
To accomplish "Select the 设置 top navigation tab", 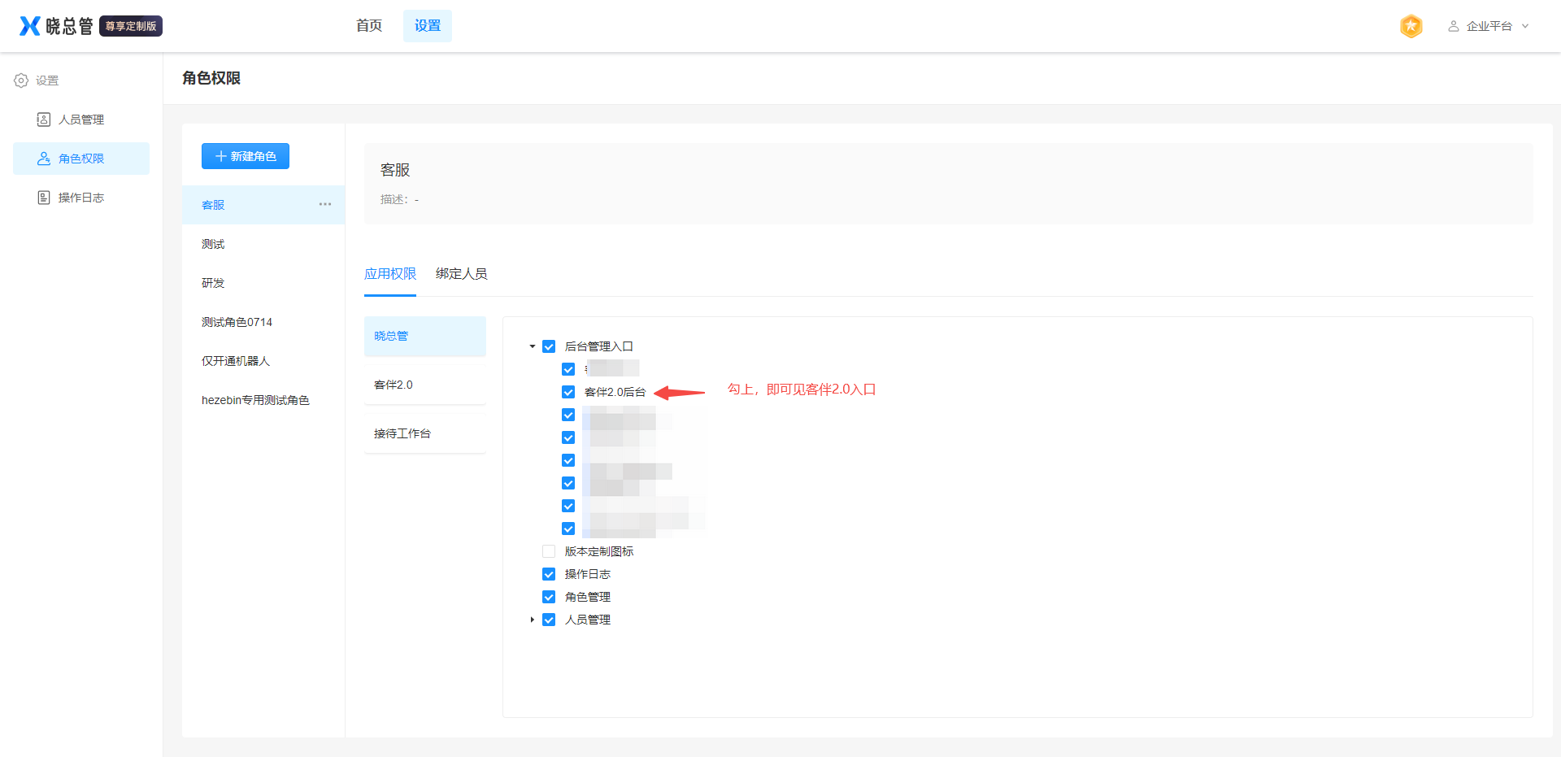I will (x=428, y=26).
